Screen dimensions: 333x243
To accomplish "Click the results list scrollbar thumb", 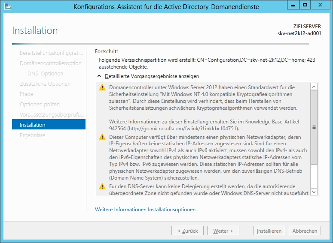I will point(314,127).
